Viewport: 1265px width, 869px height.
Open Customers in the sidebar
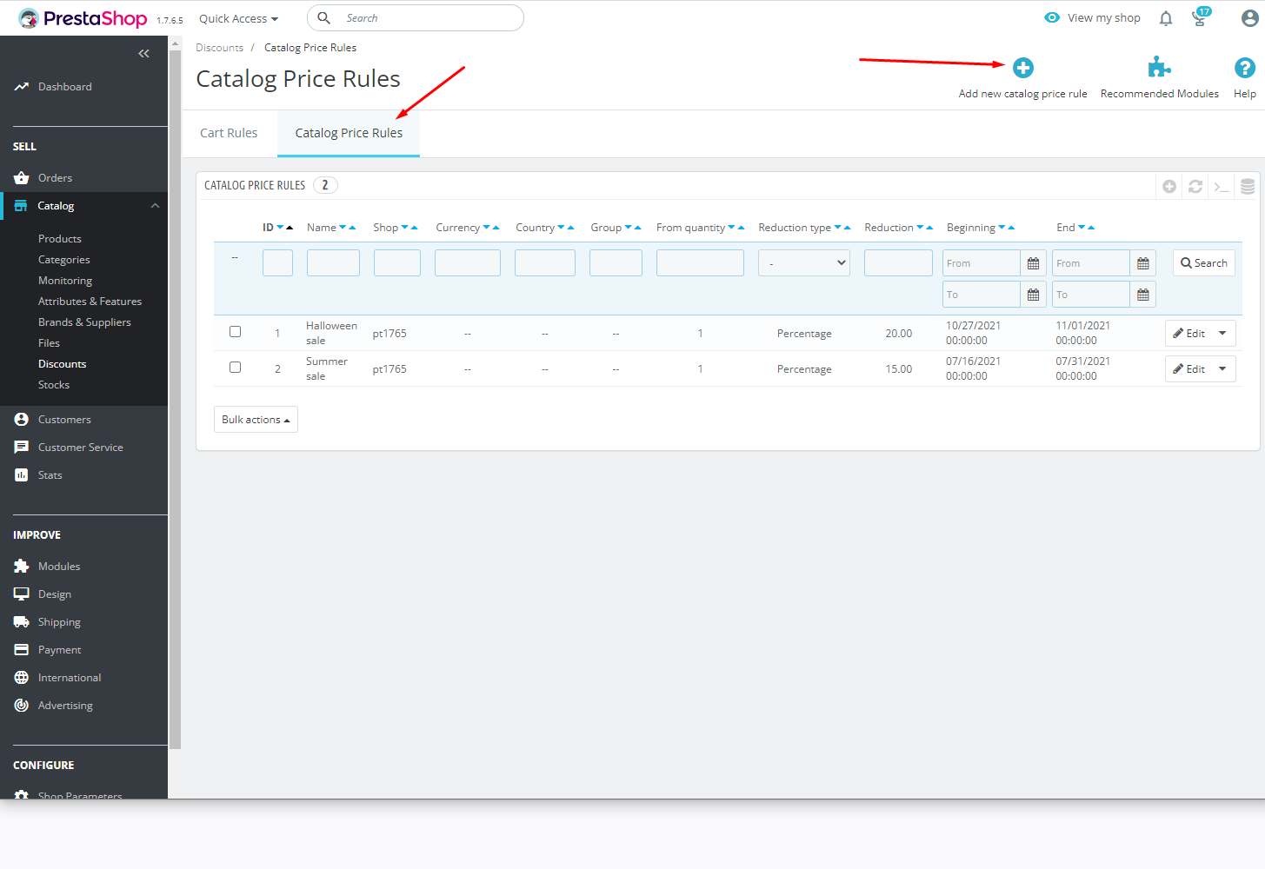pos(64,420)
